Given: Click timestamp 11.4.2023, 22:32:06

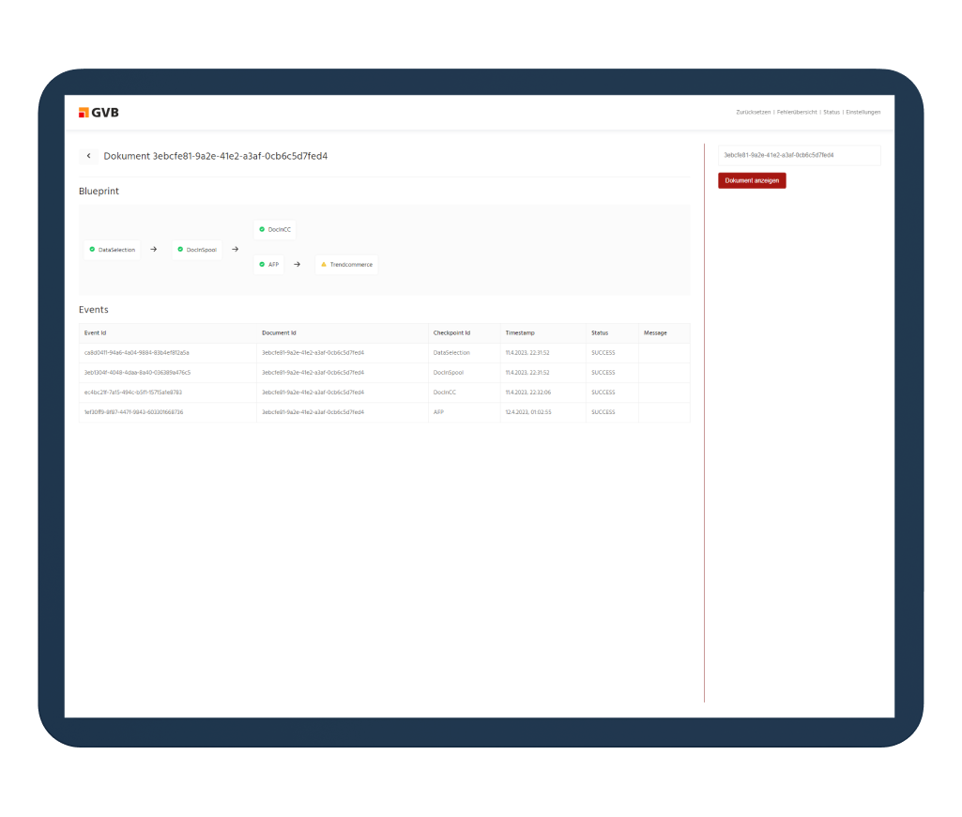Looking at the screenshot, I should (x=528, y=393).
